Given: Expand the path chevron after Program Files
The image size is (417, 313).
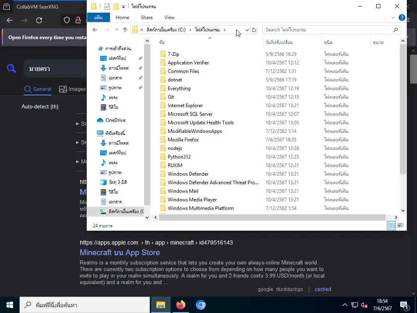Looking at the screenshot, I should point(225,30).
